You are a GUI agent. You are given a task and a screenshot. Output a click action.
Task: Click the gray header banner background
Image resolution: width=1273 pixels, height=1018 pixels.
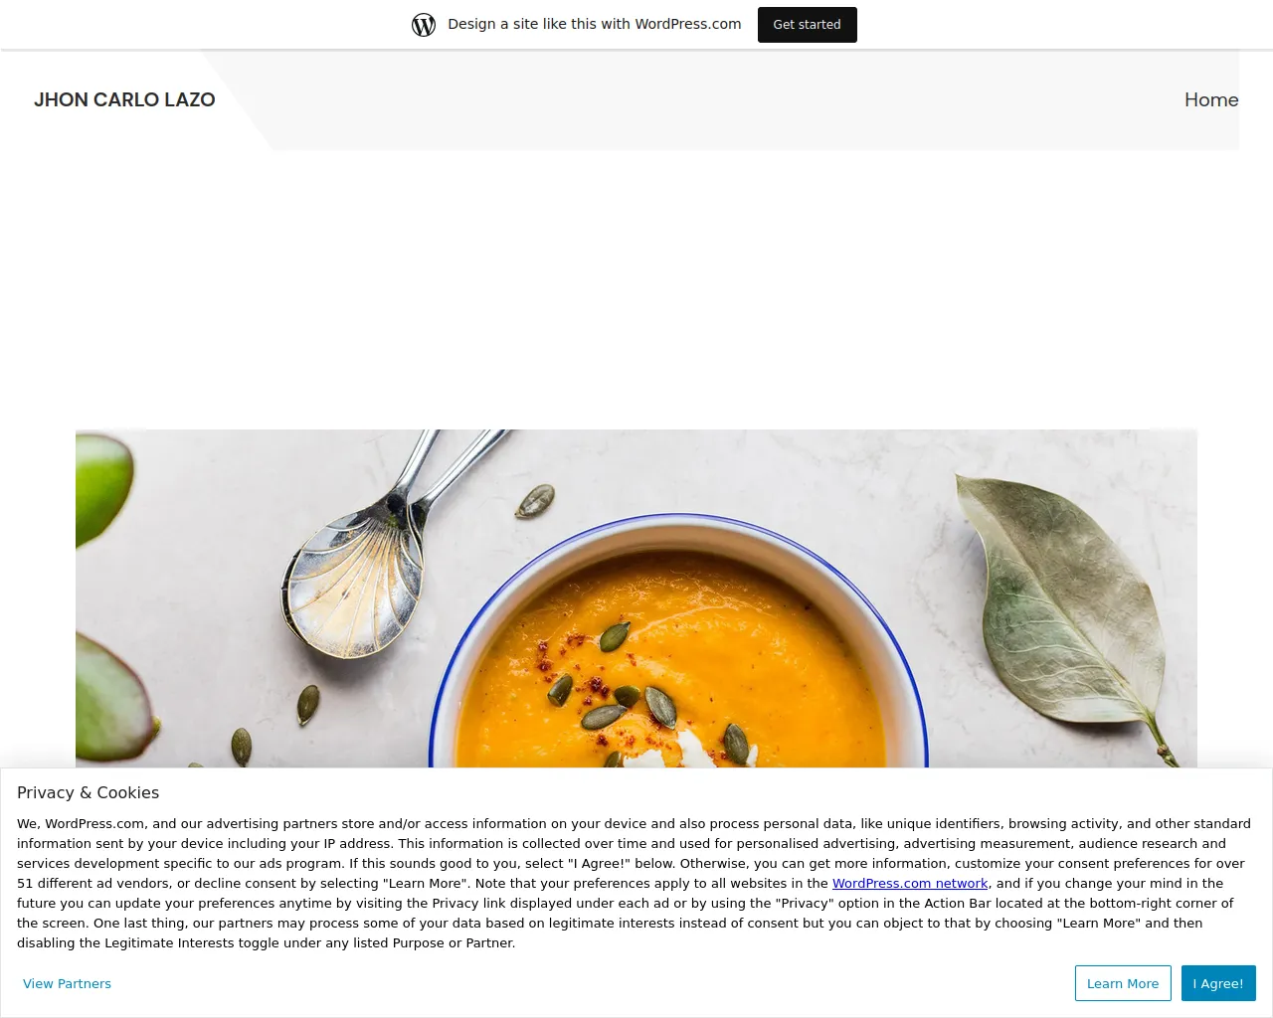[x=736, y=99]
